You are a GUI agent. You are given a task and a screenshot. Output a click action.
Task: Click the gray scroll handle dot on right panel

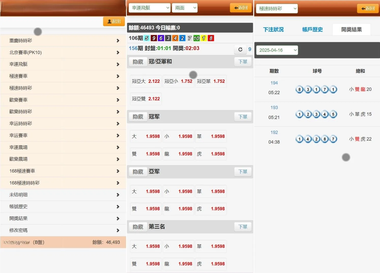[x=346, y=157]
